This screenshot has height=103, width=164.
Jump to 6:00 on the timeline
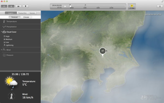coord(98,8)
